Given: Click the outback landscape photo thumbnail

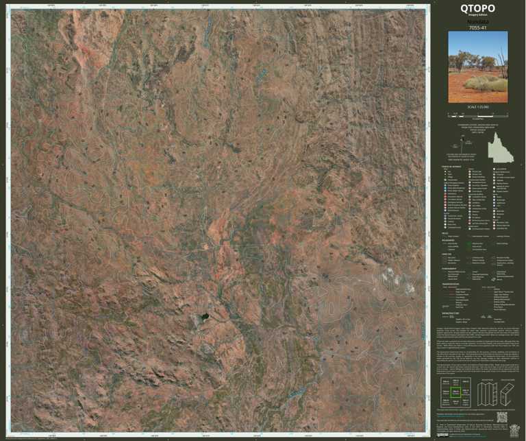Looking at the screenshot, I should coord(478,67).
